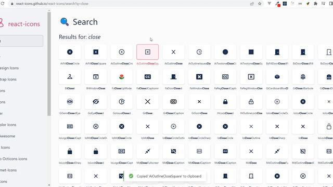
Task: Open the browser extensions puzzle icon
Action: pos(315,4)
